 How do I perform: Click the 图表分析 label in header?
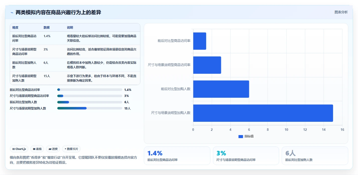[341, 12]
